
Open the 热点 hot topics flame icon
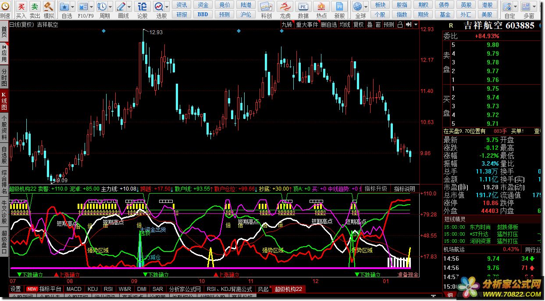pyautogui.click(x=321, y=7)
